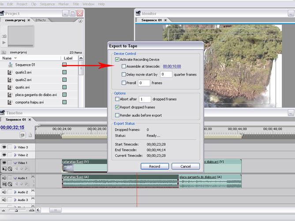Switch to the Effects tab
The width and height of the screenshot is (295, 221).
click(x=41, y=20)
